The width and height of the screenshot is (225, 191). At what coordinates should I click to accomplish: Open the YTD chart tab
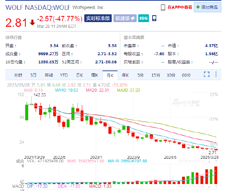coord(64,75)
